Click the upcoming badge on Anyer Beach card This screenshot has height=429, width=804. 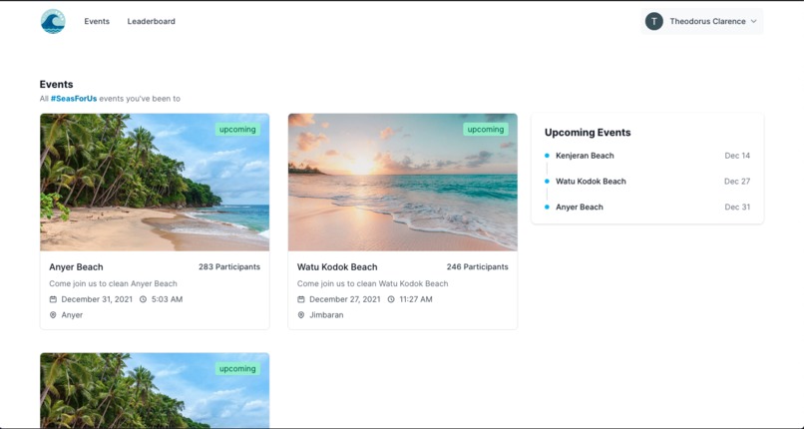click(x=237, y=129)
